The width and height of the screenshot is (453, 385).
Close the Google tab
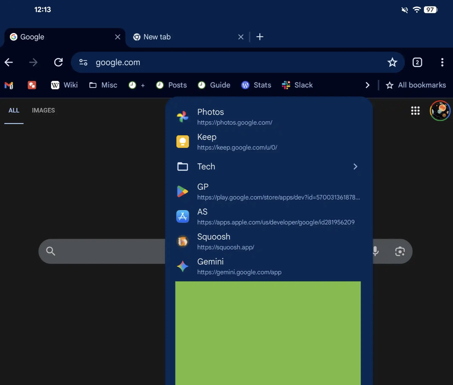pos(118,37)
